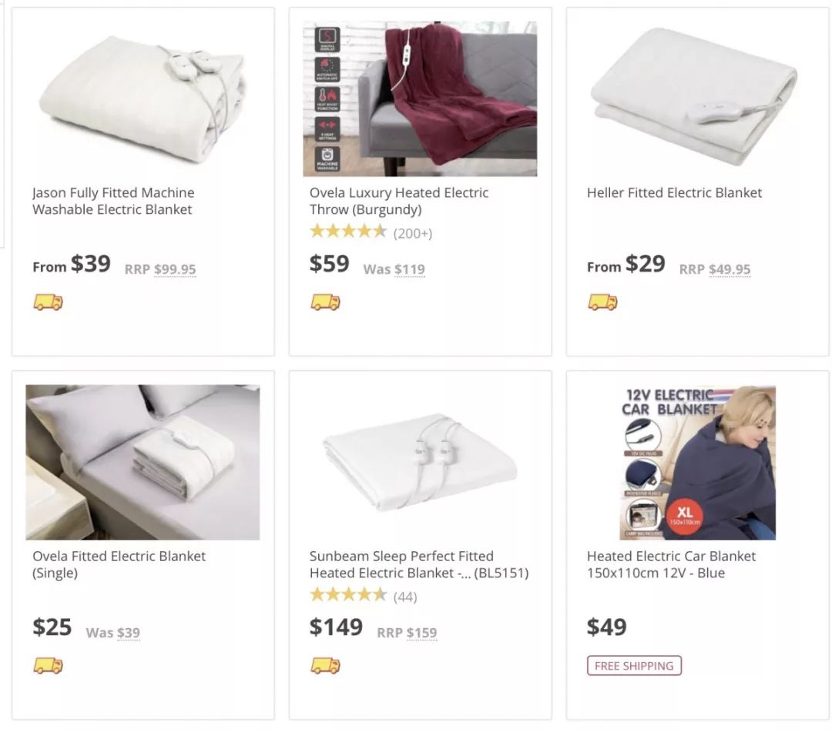Click the FREE SHIPPING badge
This screenshot has height=732, width=832.
point(634,666)
